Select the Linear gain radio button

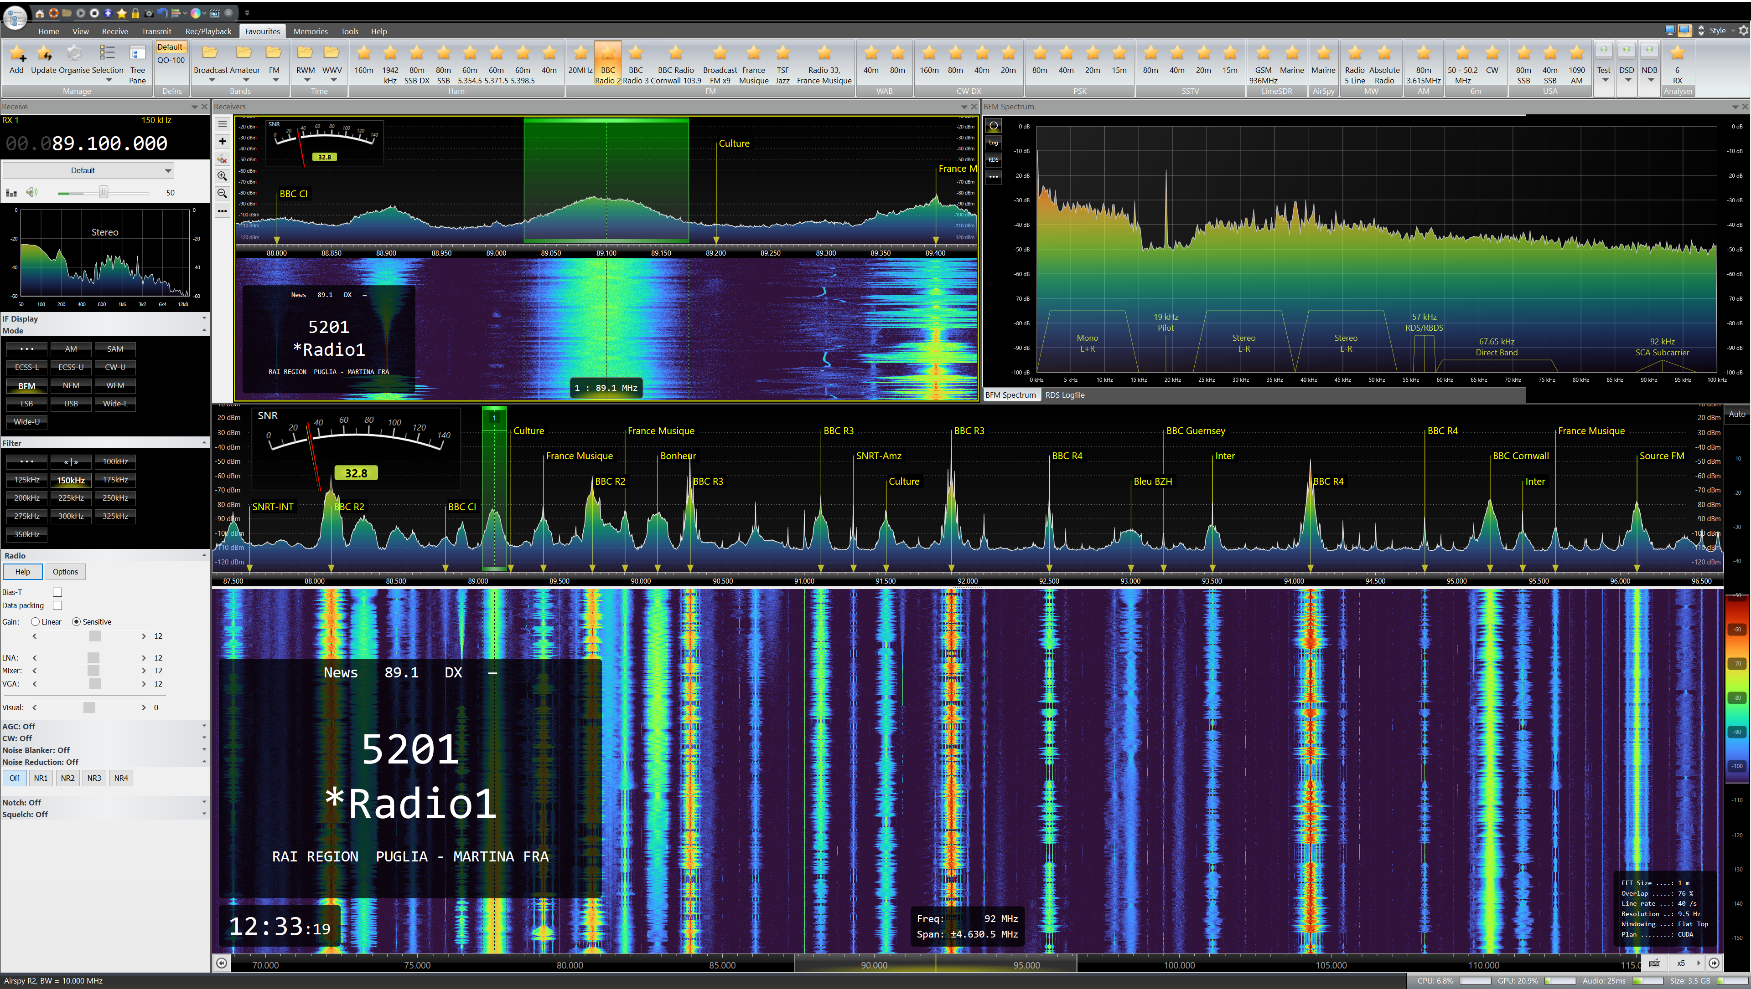tap(36, 621)
